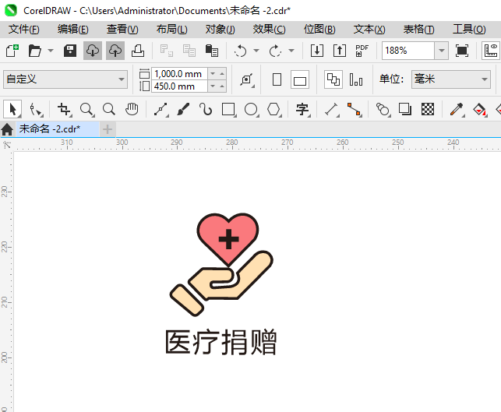This screenshot has height=412, width=501.
Task: Open the 查看(V) menu
Action: (x=122, y=30)
